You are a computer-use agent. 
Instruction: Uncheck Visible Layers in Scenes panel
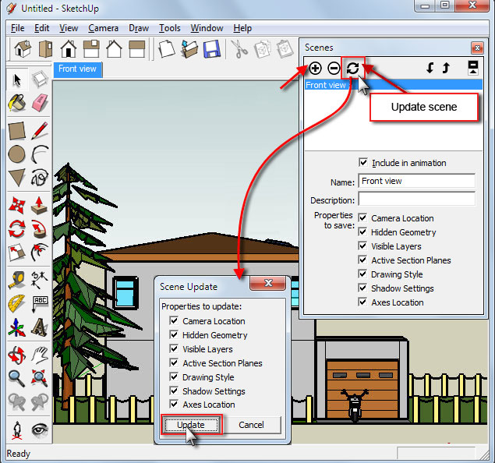point(362,246)
